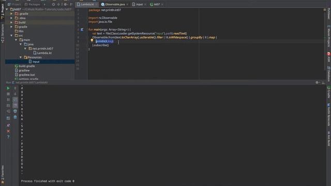Viewport: 331px width, 186px height.
Task: Close the Observable.java tab
Action: [127, 5]
